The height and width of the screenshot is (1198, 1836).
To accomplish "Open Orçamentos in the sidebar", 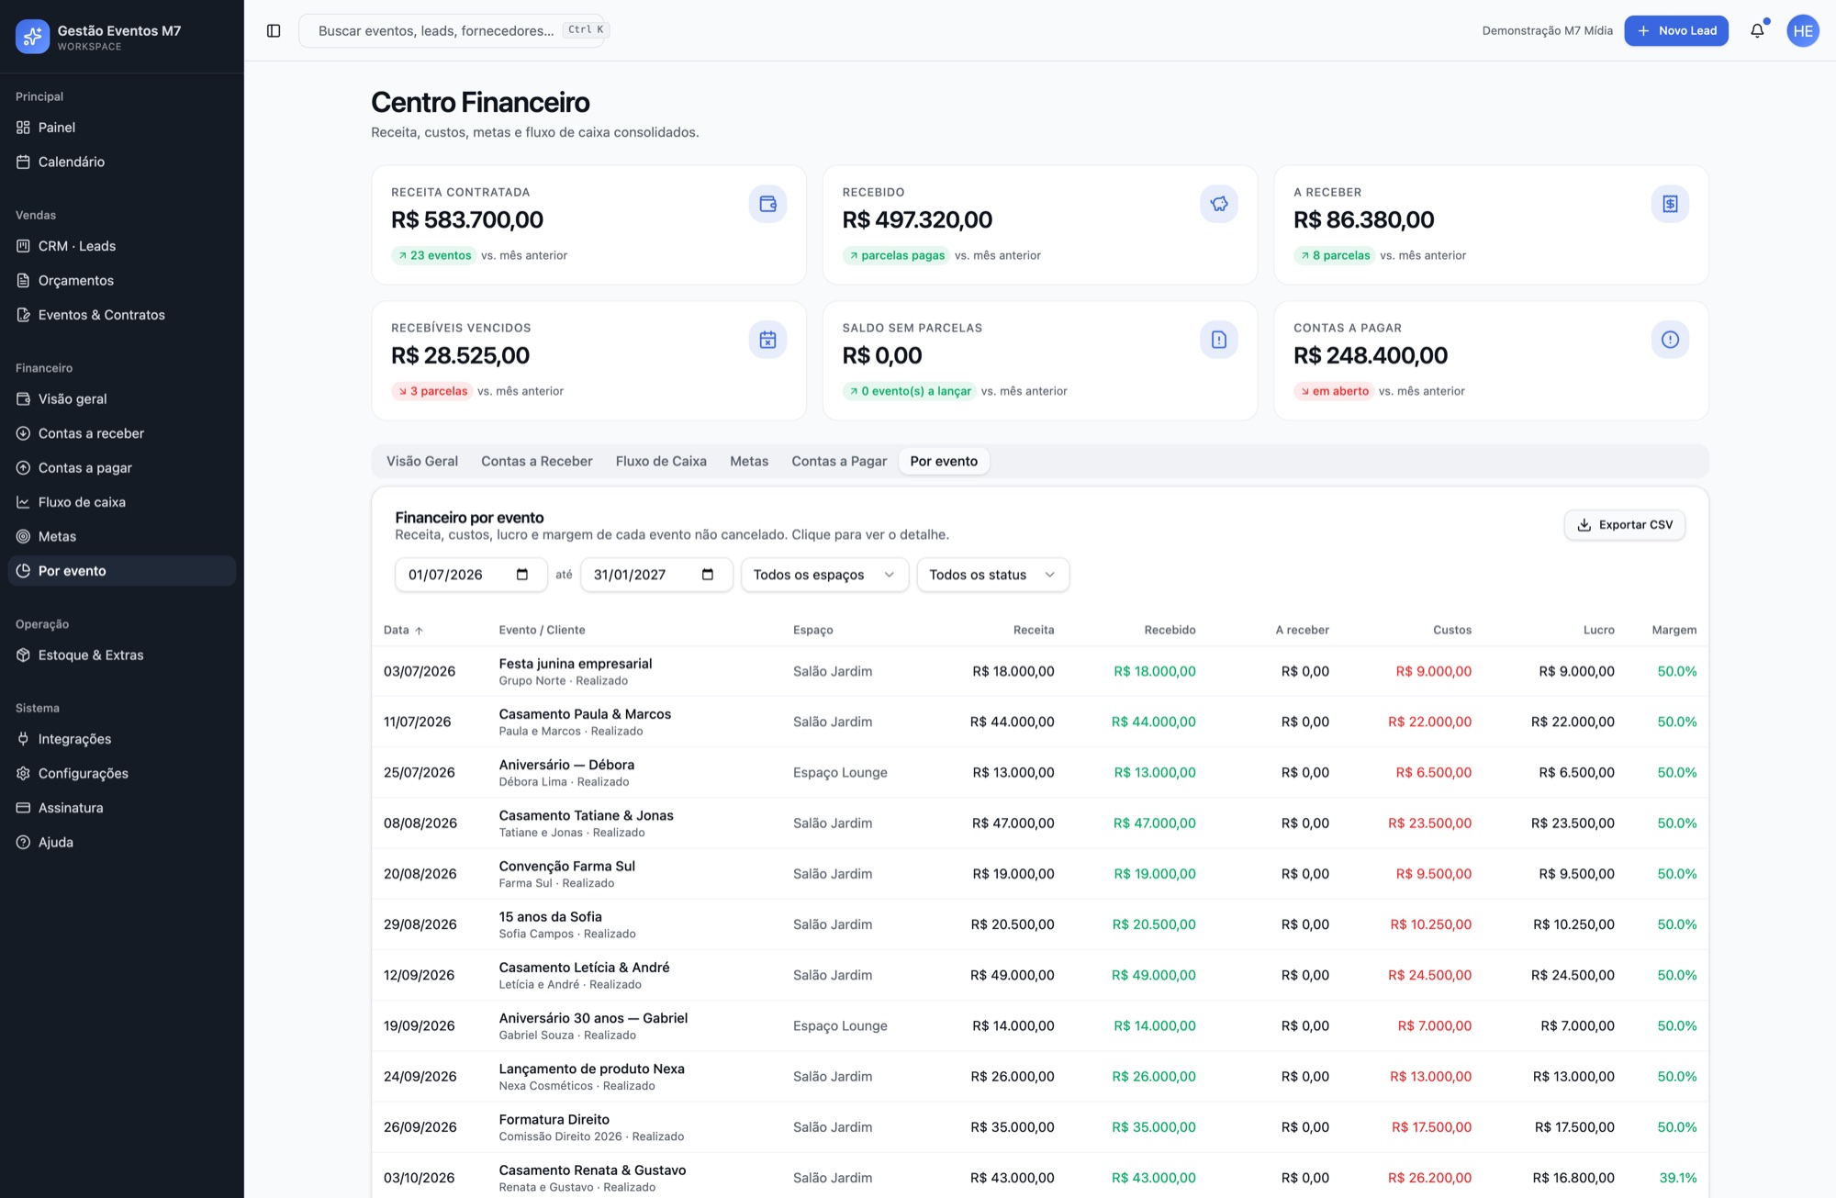I will click(x=122, y=281).
